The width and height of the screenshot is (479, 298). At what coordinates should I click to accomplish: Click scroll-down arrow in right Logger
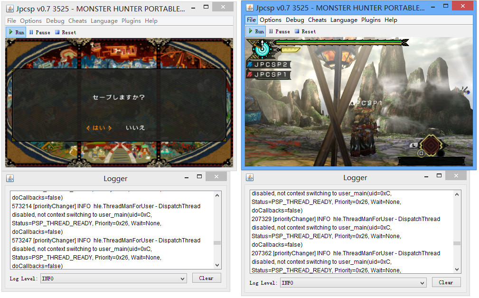point(457,269)
